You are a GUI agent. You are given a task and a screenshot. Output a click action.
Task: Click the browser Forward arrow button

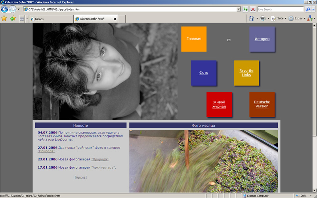coord(13,9)
